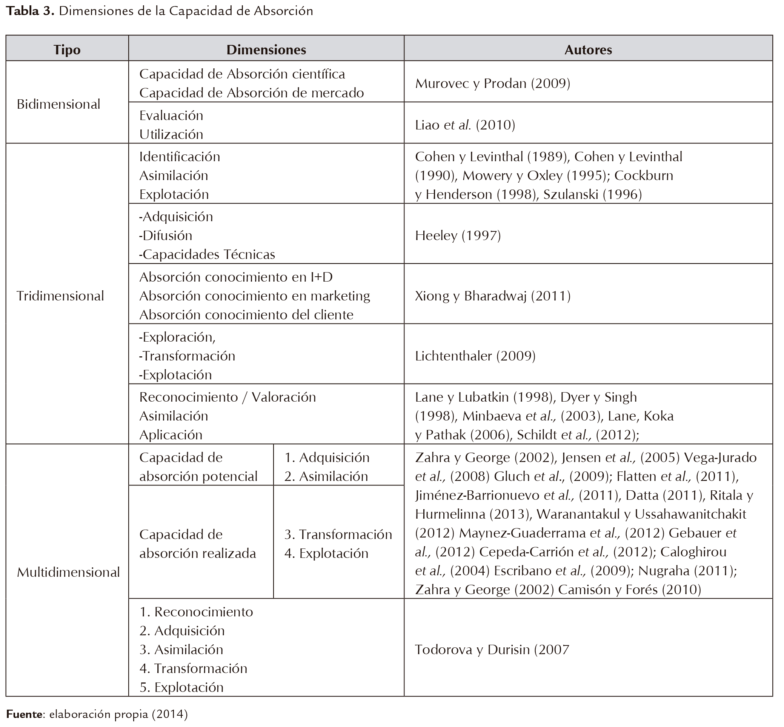Viewport: 784px width, 727px height.
Task: Click 'Capacidad de absorción realizada' cell
Action: [x=197, y=544]
